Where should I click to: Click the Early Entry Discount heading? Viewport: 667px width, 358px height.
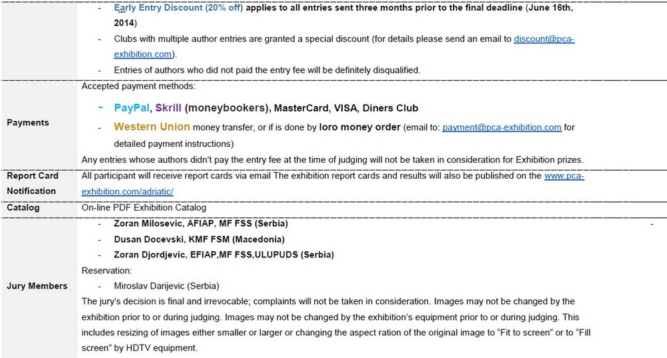[x=179, y=7]
